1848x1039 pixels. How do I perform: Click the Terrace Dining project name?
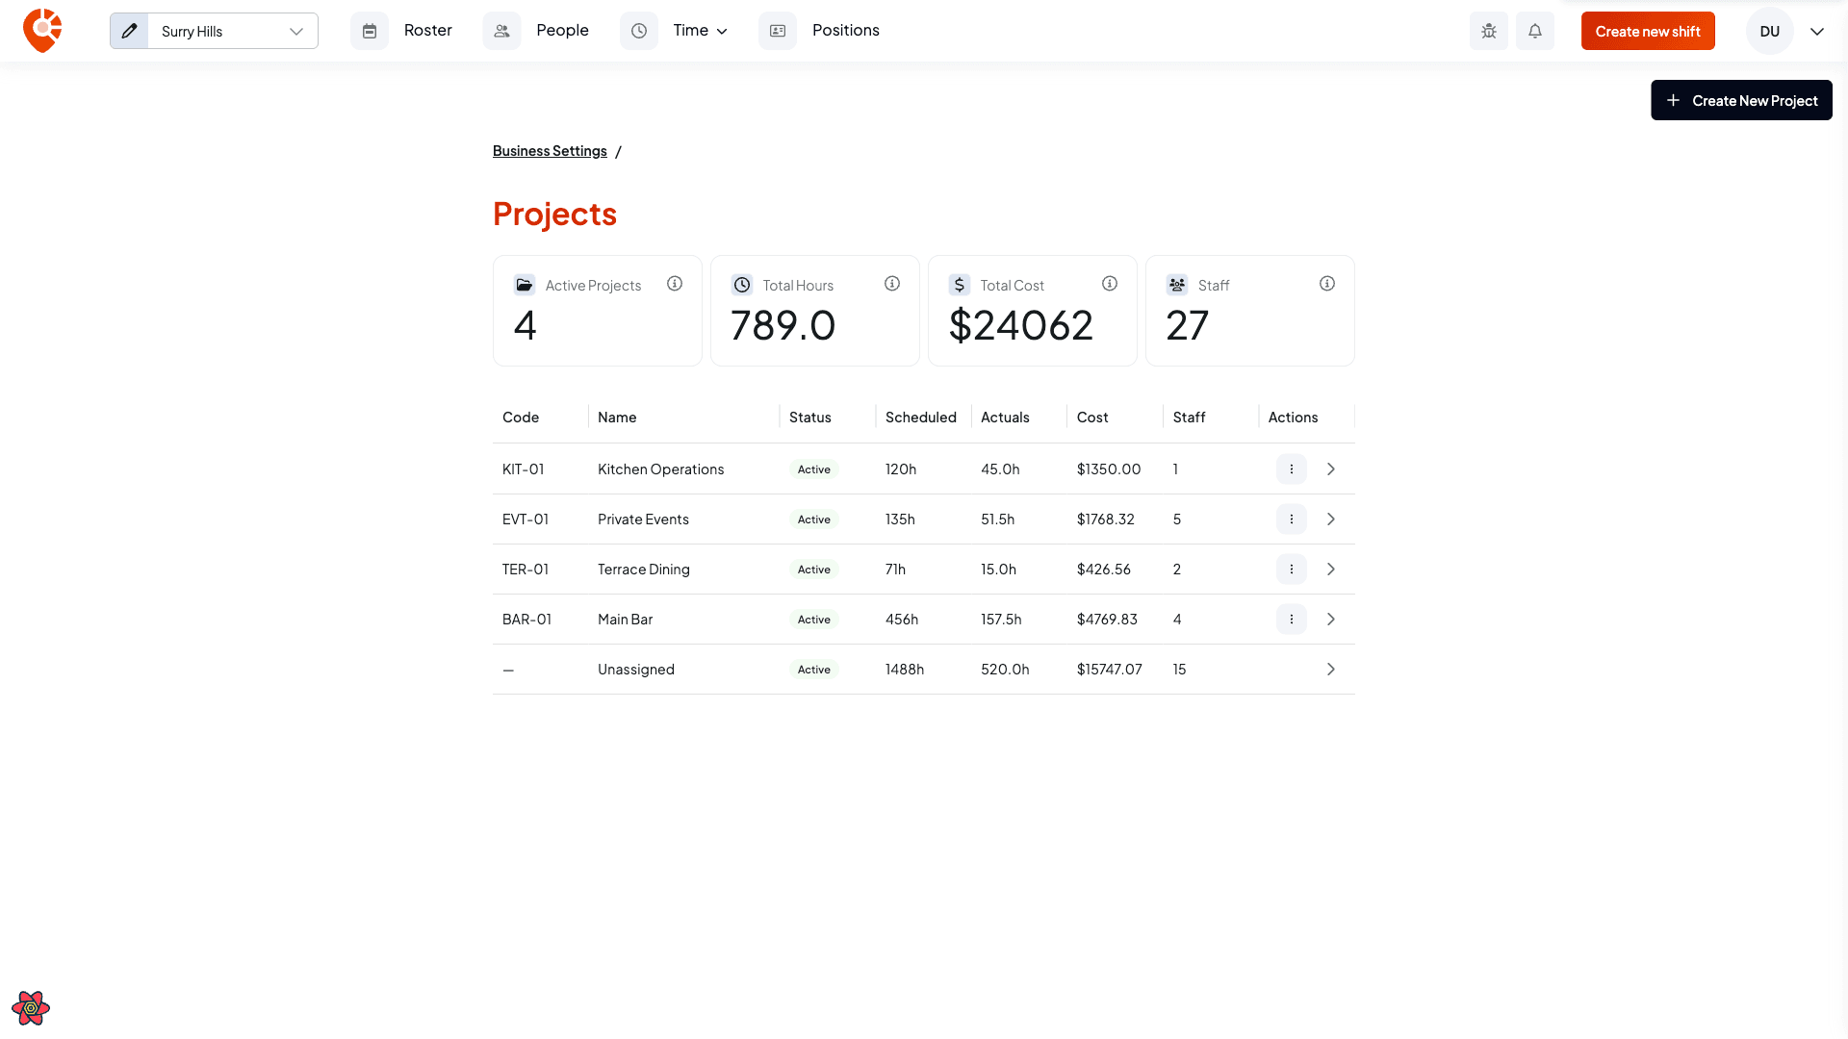pos(644,570)
